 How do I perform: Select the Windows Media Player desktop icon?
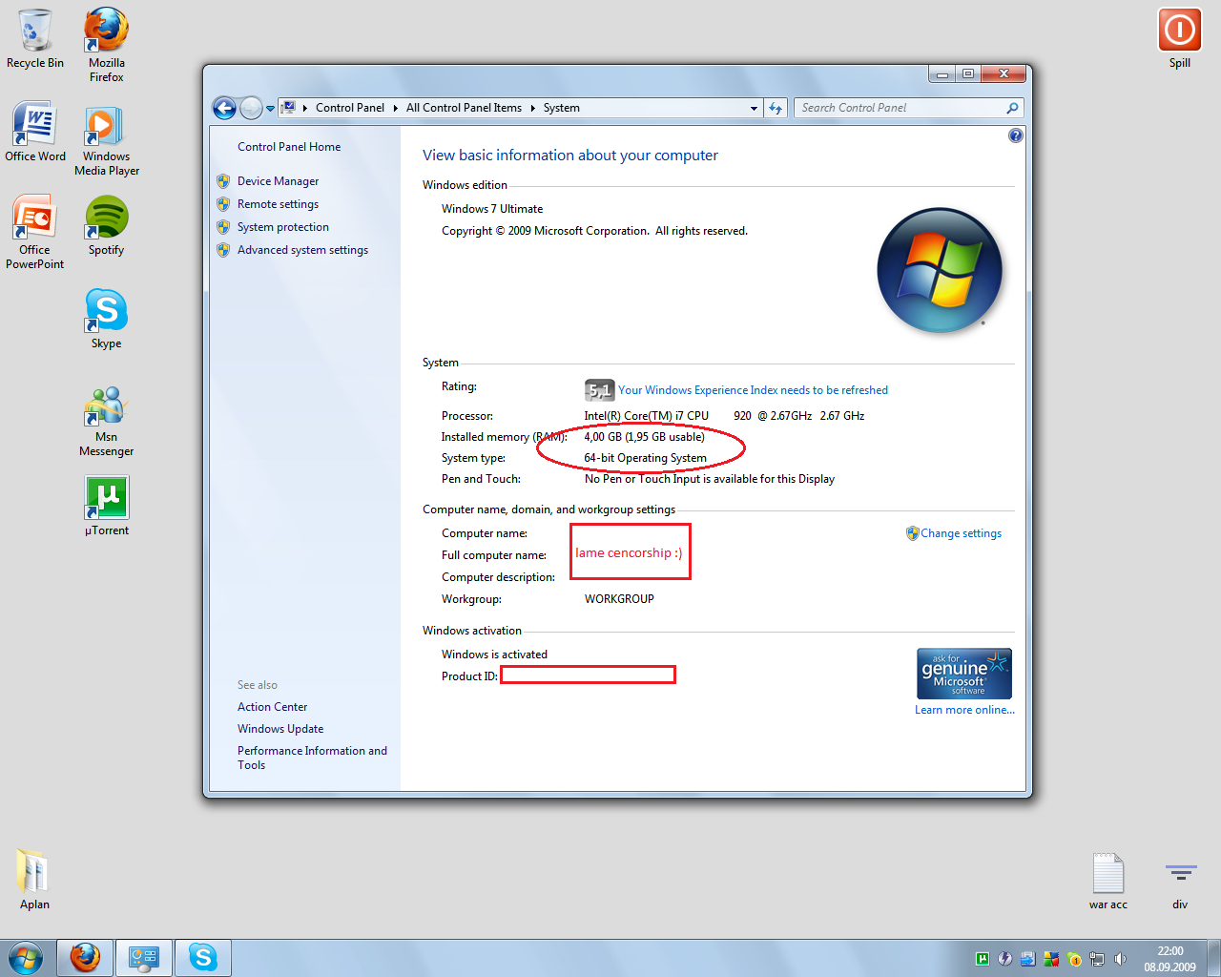[107, 139]
